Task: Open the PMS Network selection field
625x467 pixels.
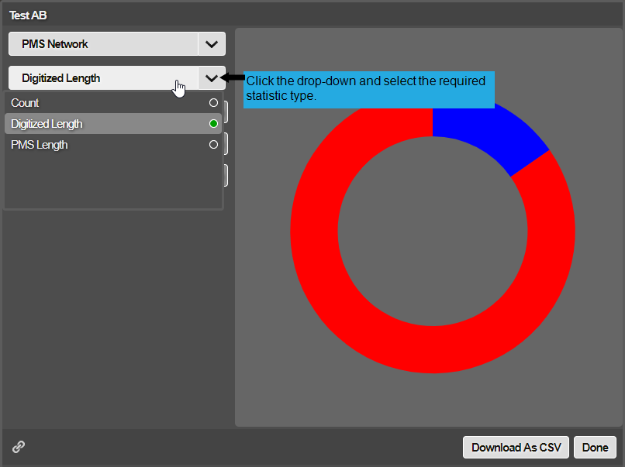Action: pos(103,44)
